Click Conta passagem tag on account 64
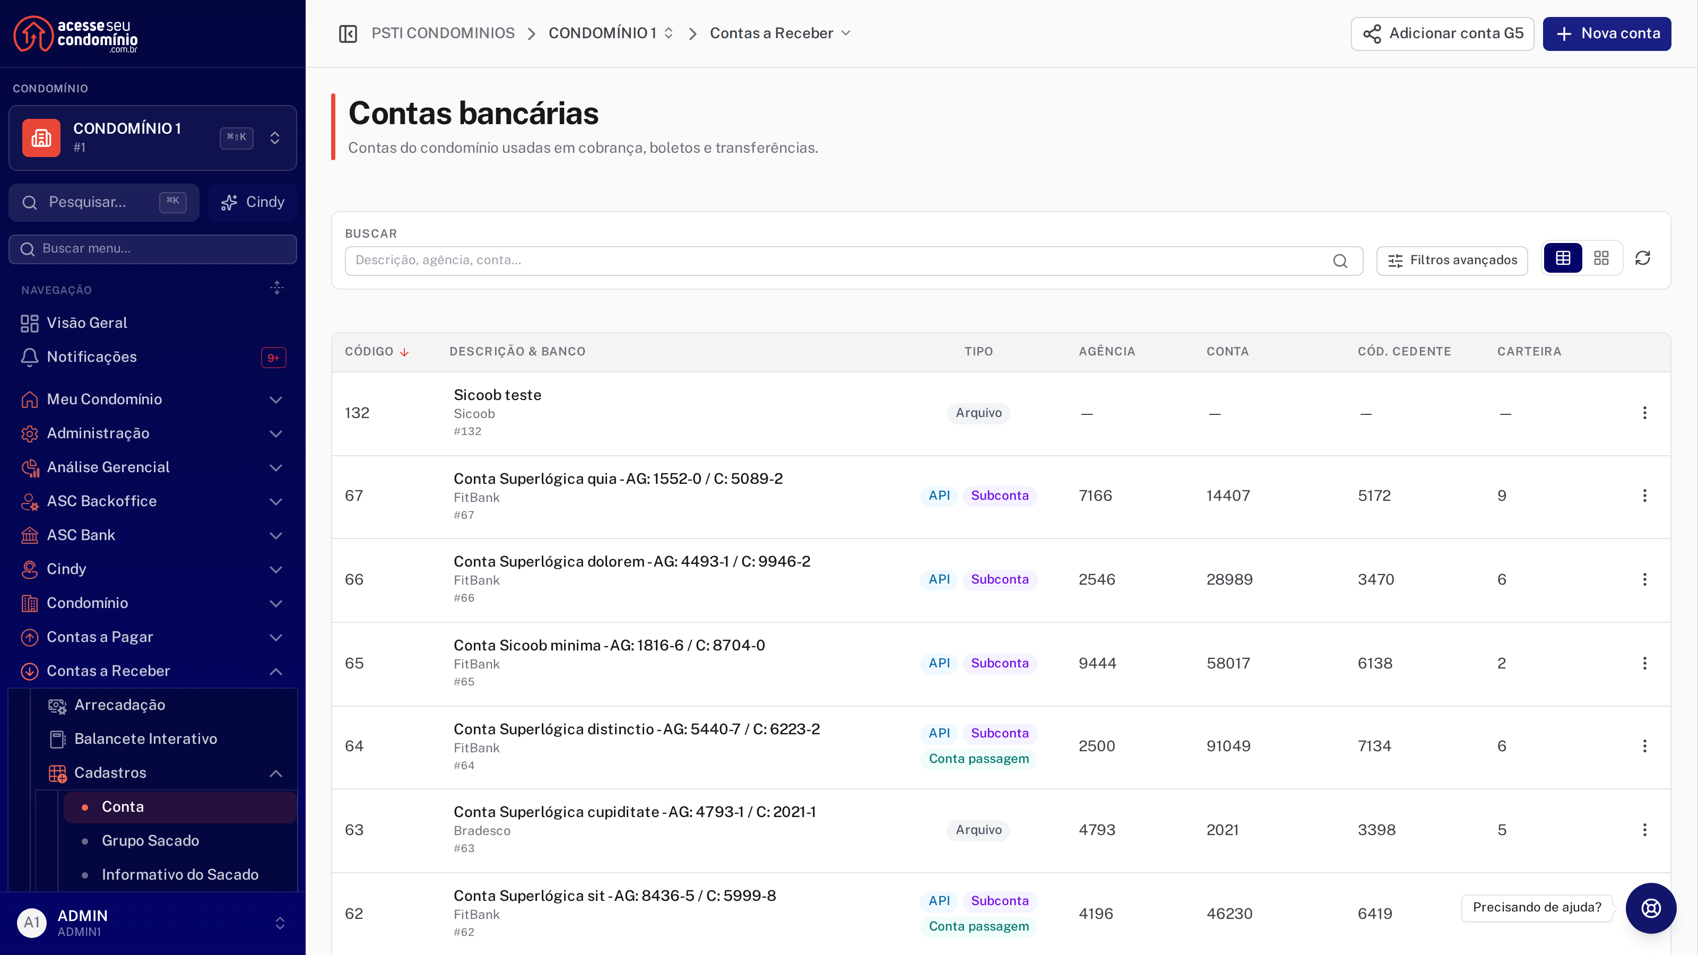 (978, 759)
